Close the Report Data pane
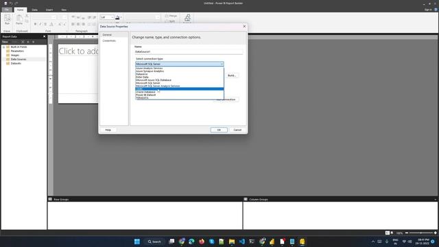Image resolution: width=439 pixels, height=247 pixels. tap(44, 36)
